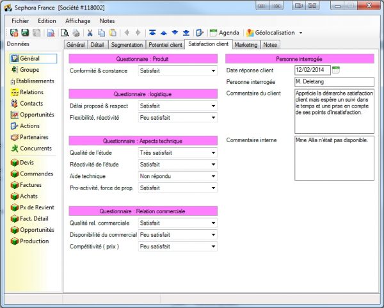
Task: Open Devis in the sidebar
Action: (22, 163)
